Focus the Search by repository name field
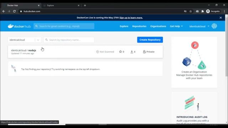This screenshot has height=128, width=228. (69, 40)
